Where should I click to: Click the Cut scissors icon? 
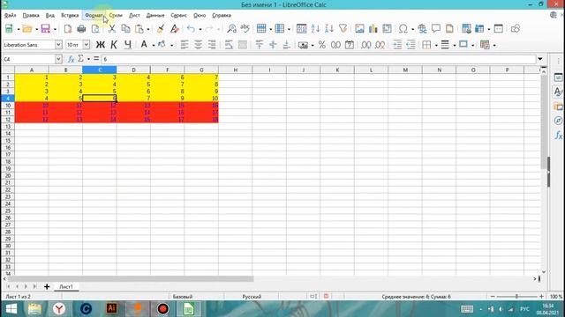112,29
